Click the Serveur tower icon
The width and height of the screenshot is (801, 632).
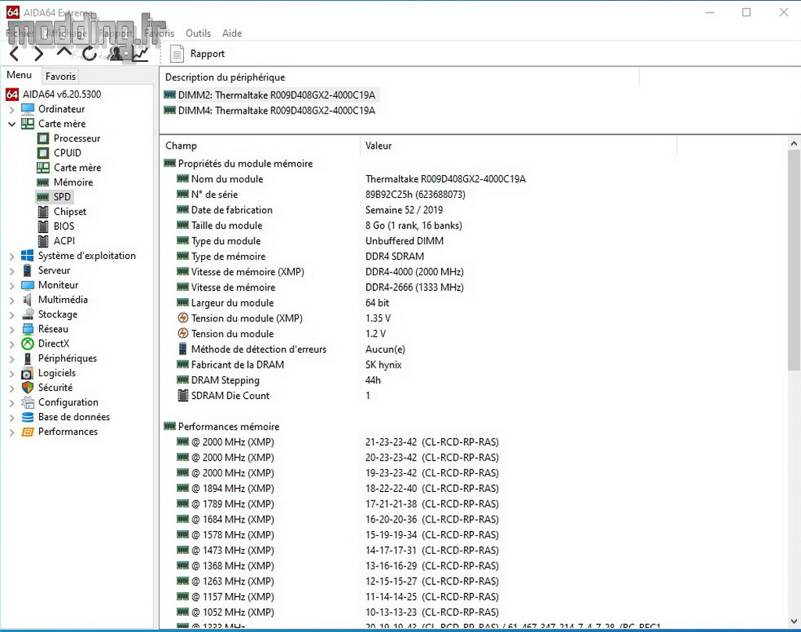(27, 271)
